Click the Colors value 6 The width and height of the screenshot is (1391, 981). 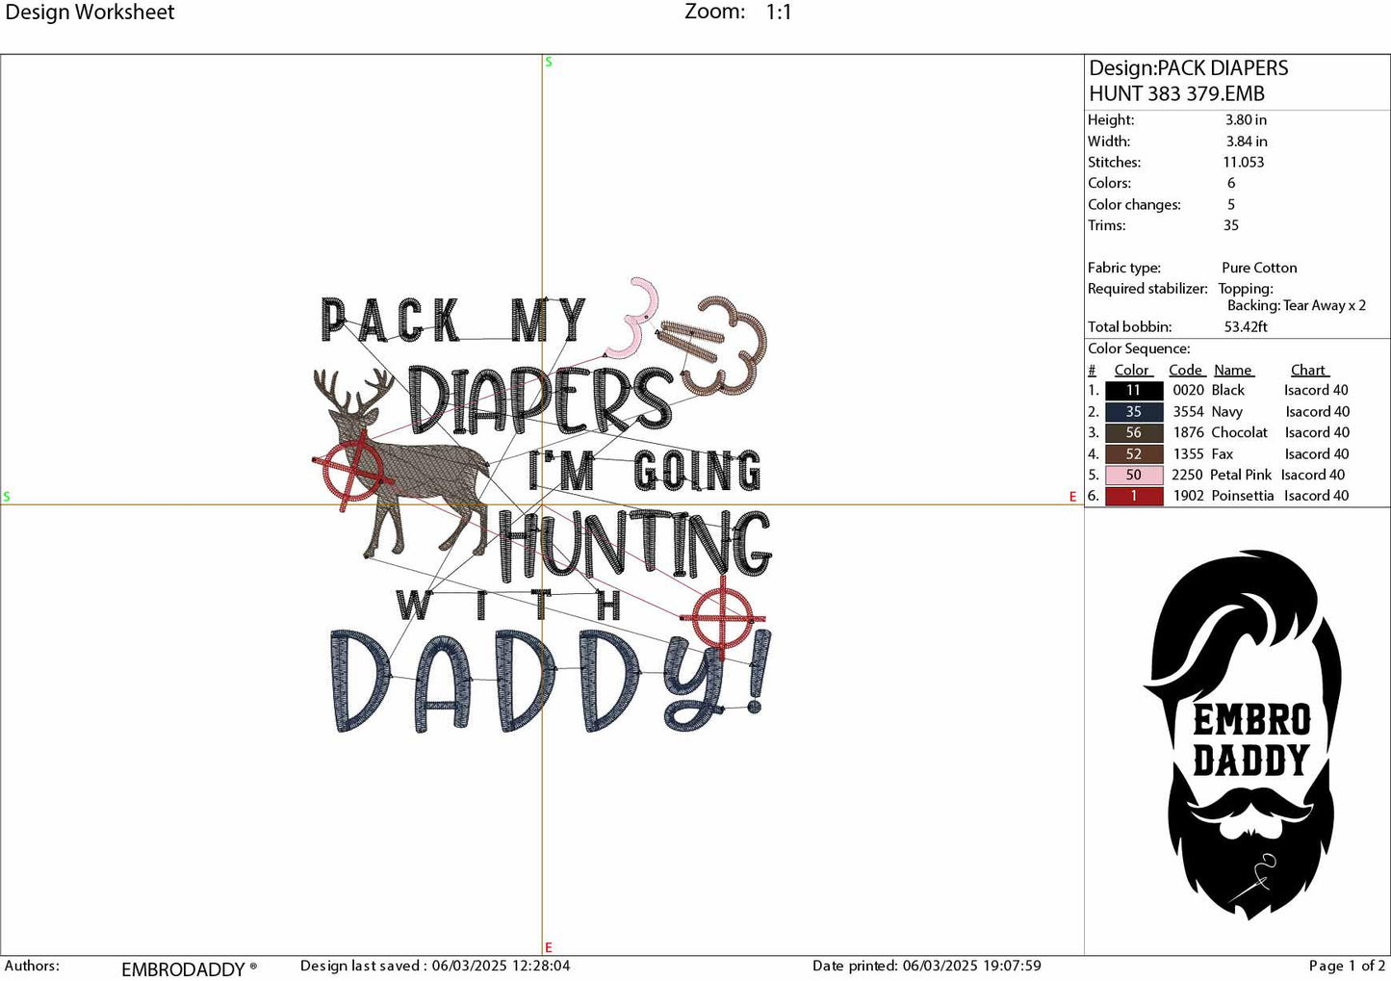(1231, 183)
